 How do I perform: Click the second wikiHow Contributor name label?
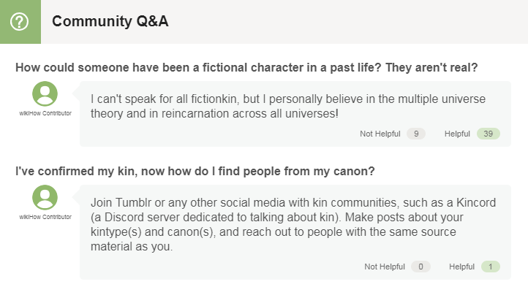pos(45,217)
